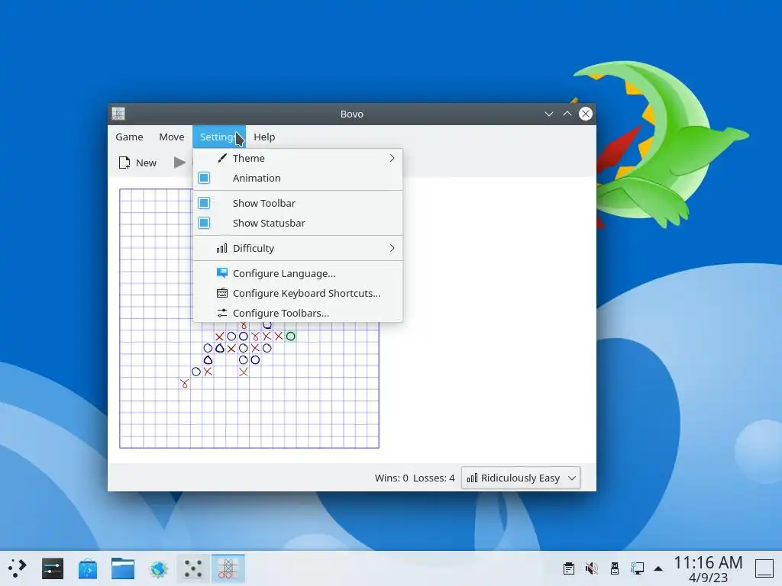The width and height of the screenshot is (782, 586).
Task: Click the Show Desktop button
Action: [x=764, y=568]
